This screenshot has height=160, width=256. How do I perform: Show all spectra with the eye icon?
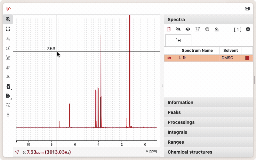click(188, 29)
